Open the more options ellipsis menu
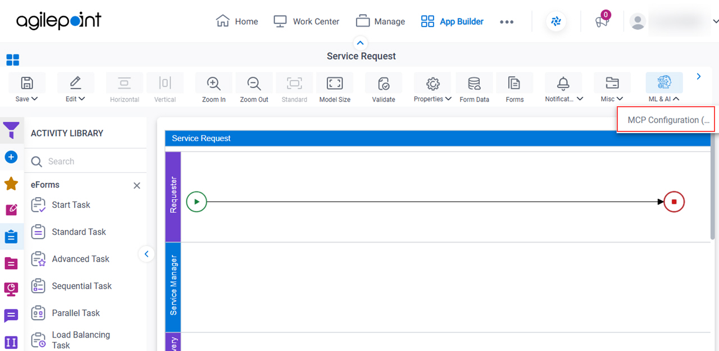Image resolution: width=719 pixels, height=351 pixels. 507,22
